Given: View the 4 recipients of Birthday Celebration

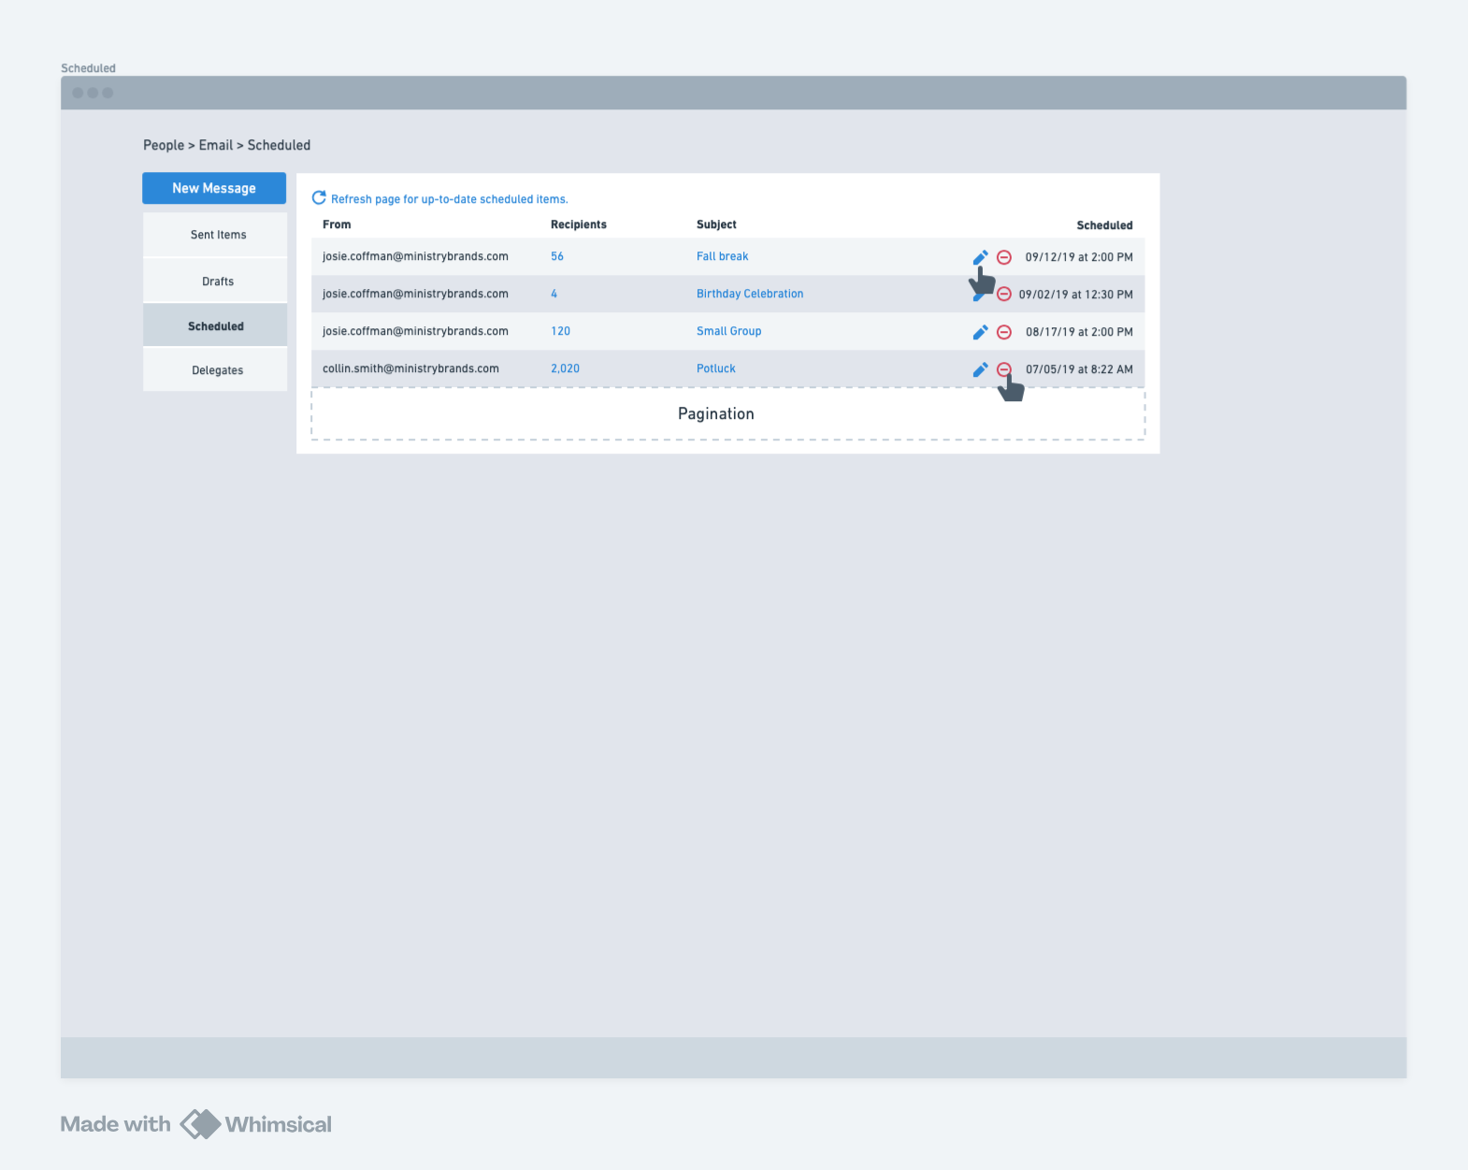Looking at the screenshot, I should [554, 294].
